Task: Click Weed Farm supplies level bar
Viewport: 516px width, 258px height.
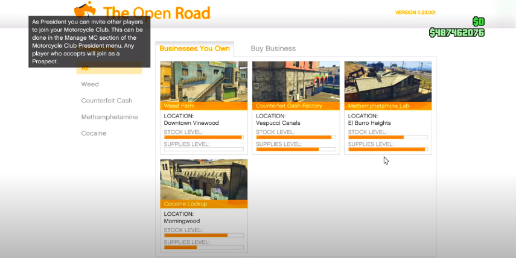Action: [x=204, y=149]
